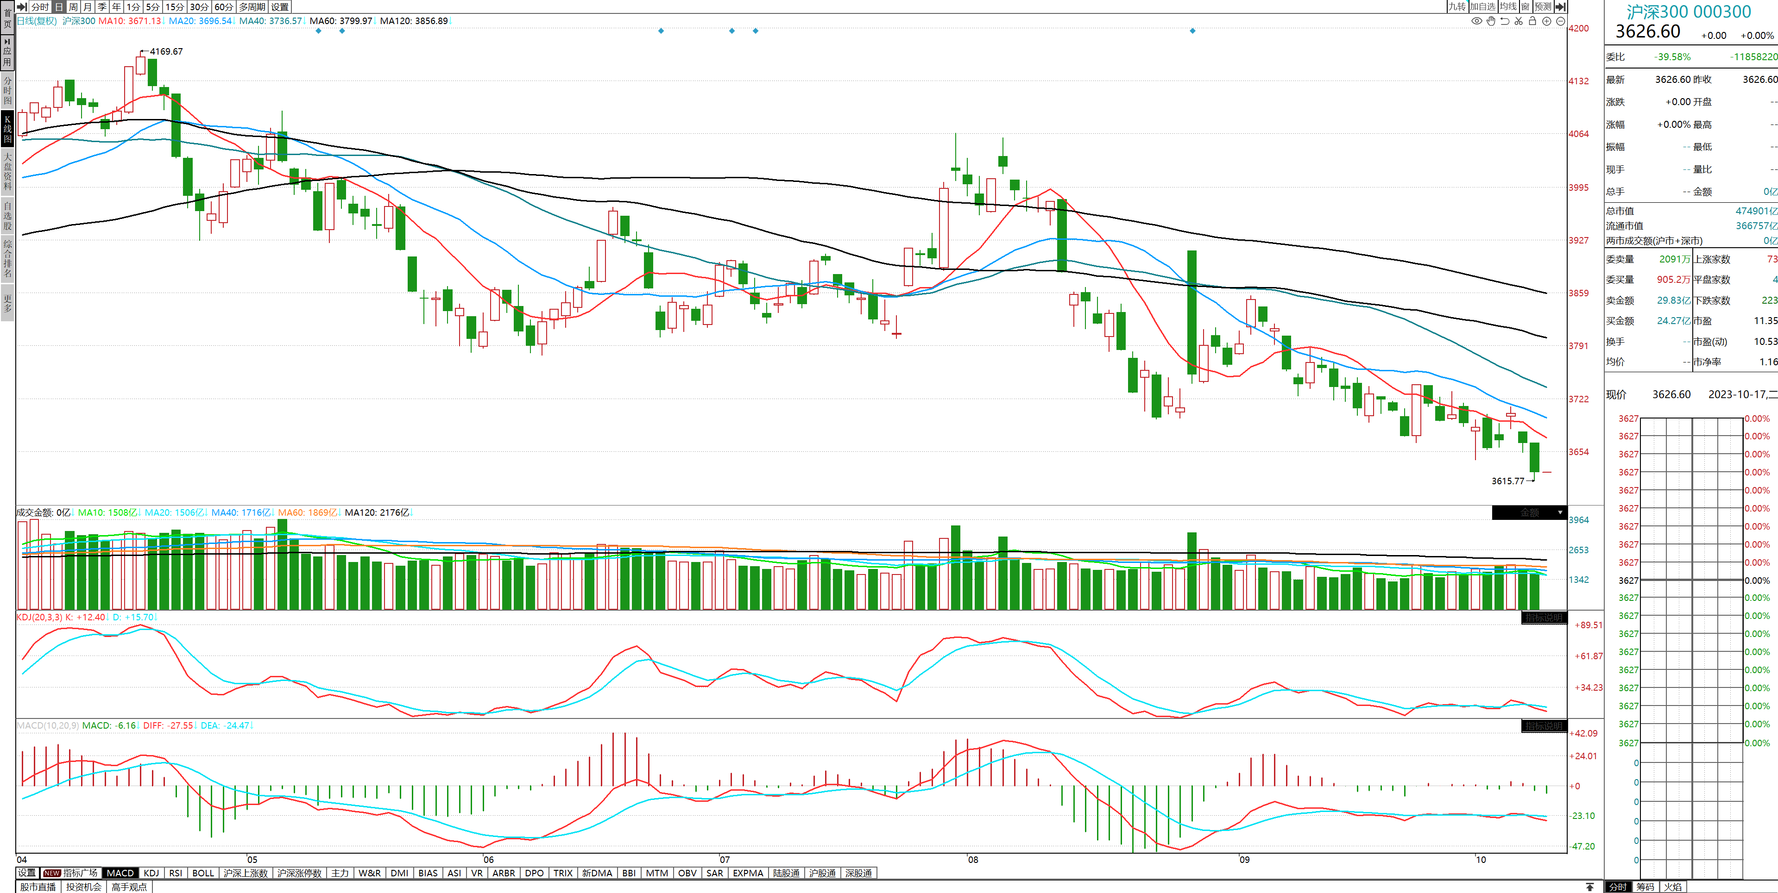The height and width of the screenshot is (893, 1778).
Task: Open the 股市直播 link at bottom
Action: [38, 887]
